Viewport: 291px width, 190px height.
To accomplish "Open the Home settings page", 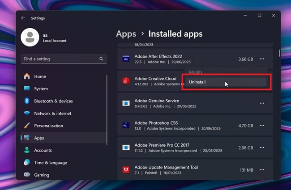I will coord(64,76).
